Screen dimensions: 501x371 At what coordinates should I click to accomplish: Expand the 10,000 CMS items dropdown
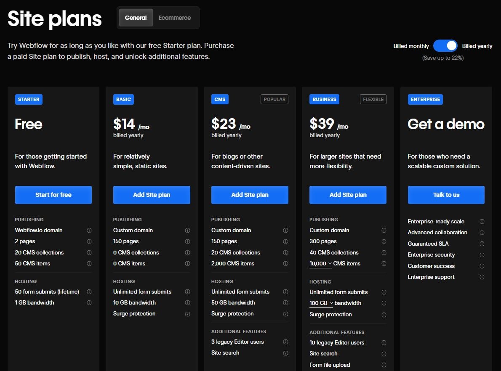(x=321, y=264)
